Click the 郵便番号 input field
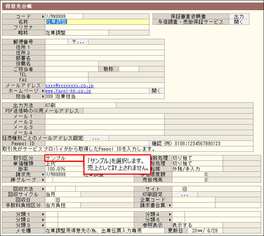This screenshot has height=236, width=264. coord(57,42)
